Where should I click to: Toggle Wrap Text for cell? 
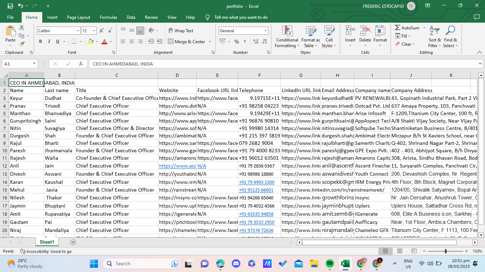click(181, 31)
